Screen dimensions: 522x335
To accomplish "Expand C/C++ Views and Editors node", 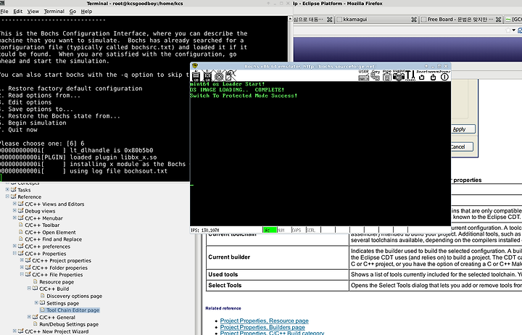I will click(14, 204).
